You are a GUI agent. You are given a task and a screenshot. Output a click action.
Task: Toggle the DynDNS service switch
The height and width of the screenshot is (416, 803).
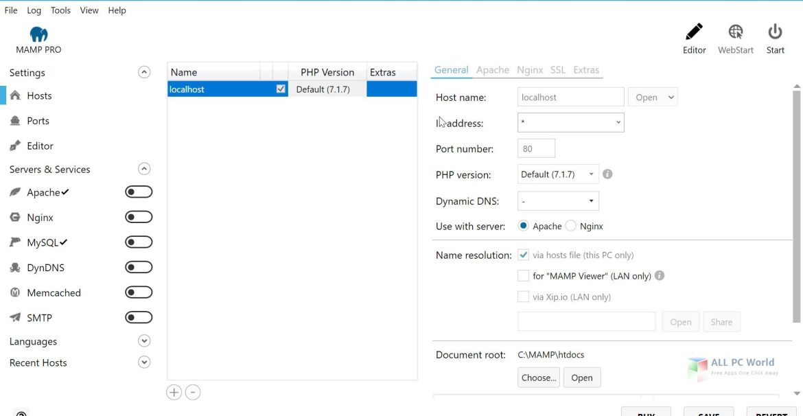[139, 267]
